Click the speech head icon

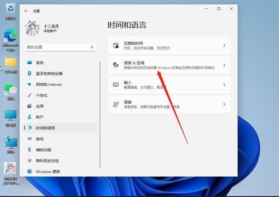(116, 104)
